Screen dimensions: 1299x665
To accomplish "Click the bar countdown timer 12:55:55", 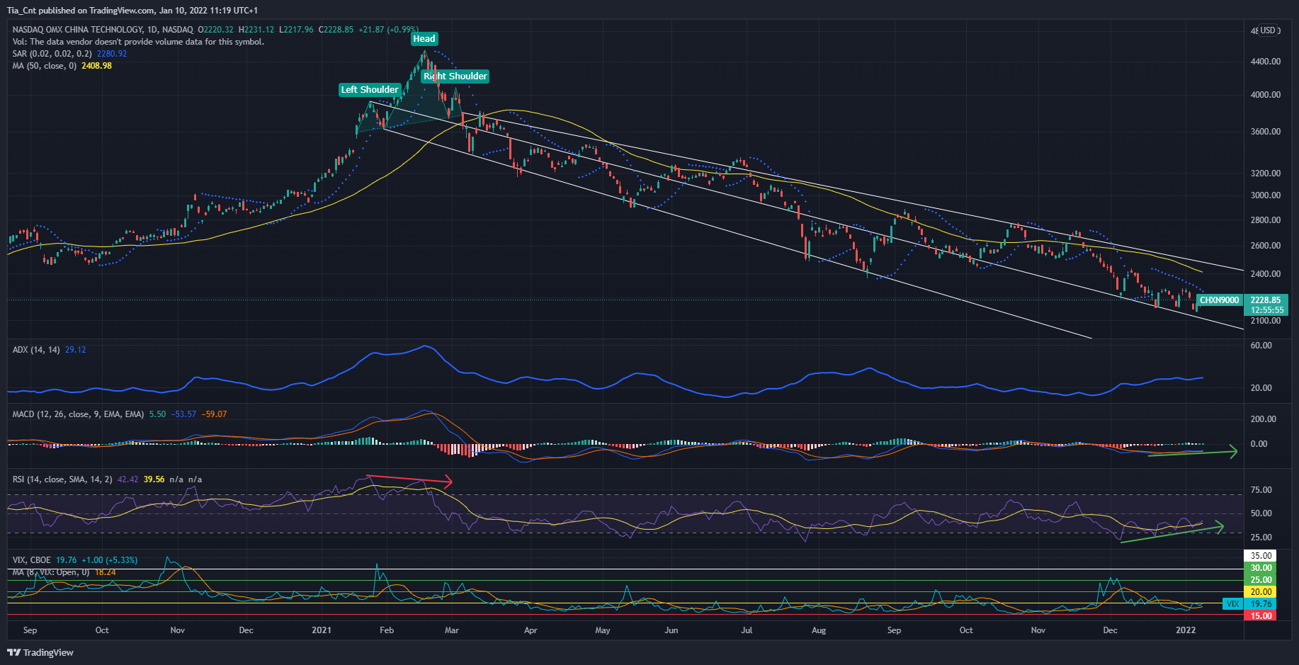I will click(x=1266, y=310).
